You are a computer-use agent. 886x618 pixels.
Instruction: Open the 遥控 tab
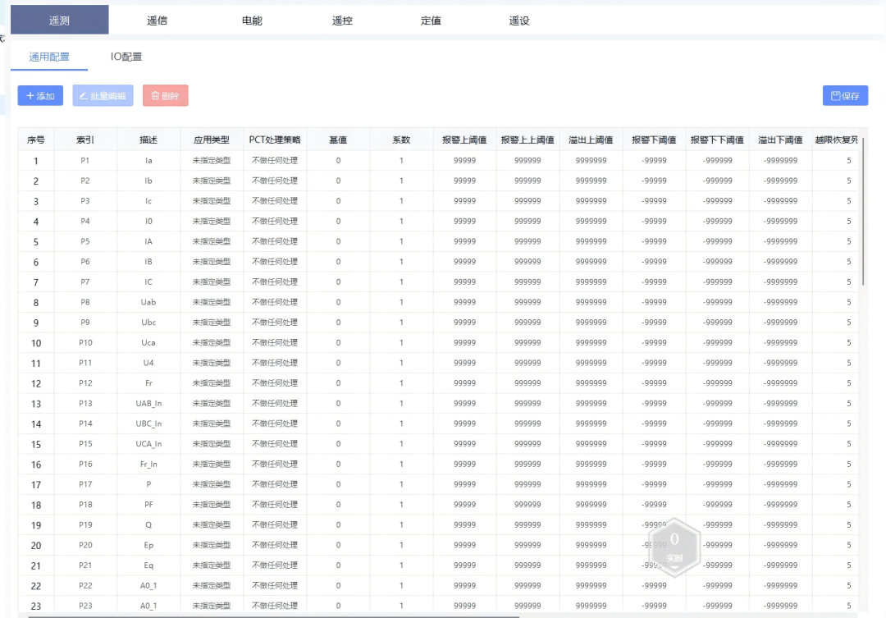pyautogui.click(x=342, y=21)
